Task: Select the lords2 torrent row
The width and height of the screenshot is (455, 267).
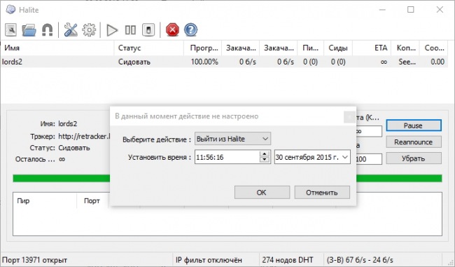Action: click(224, 62)
